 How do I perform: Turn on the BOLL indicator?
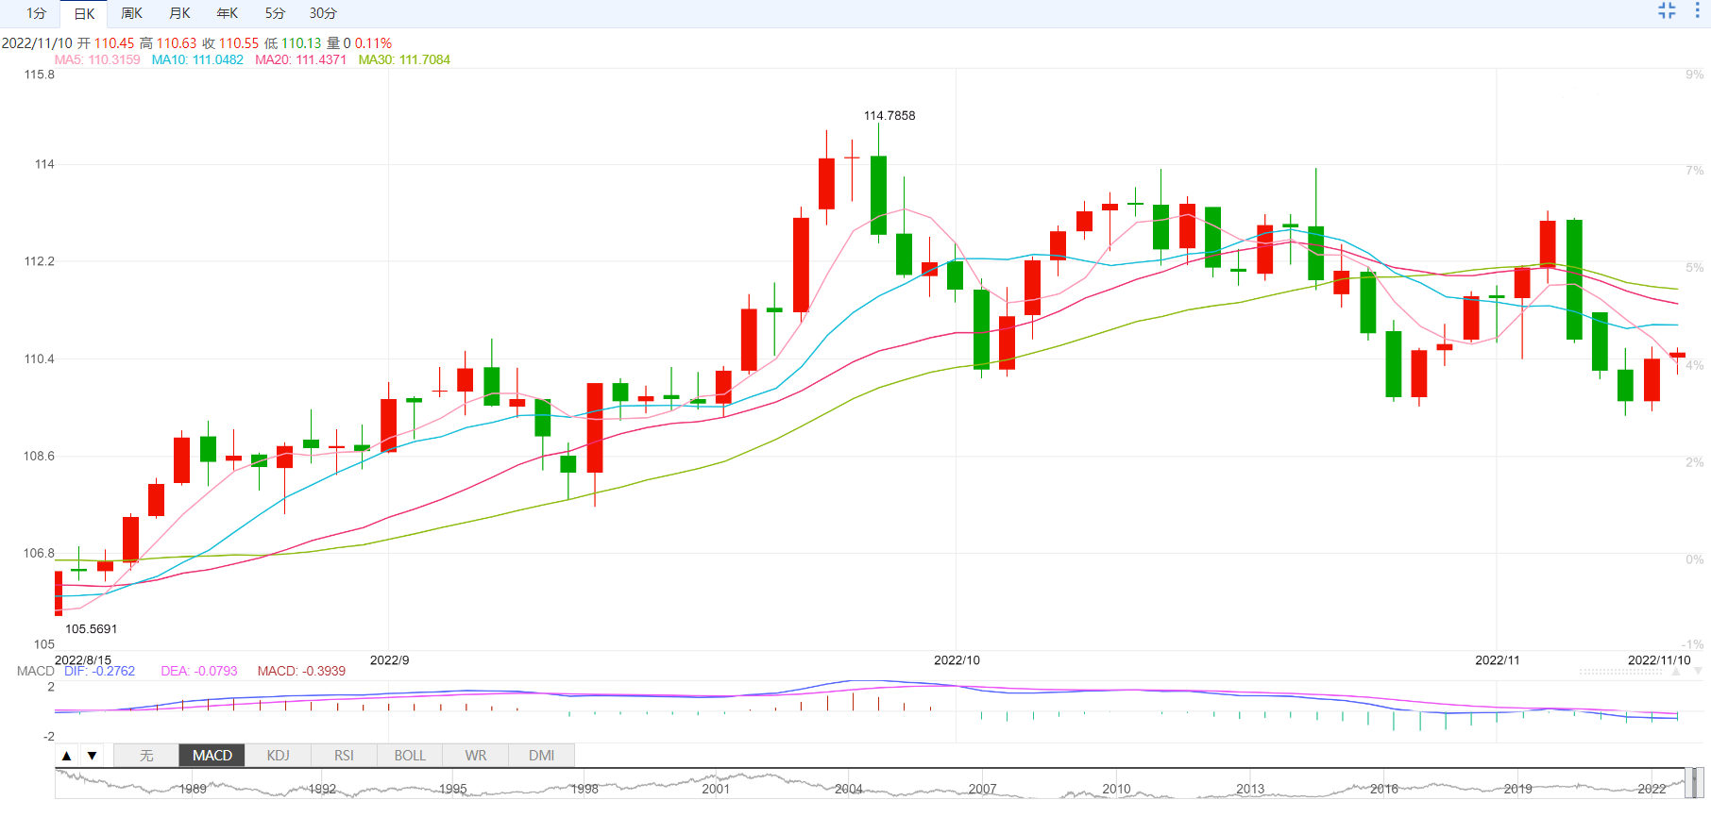[410, 756]
